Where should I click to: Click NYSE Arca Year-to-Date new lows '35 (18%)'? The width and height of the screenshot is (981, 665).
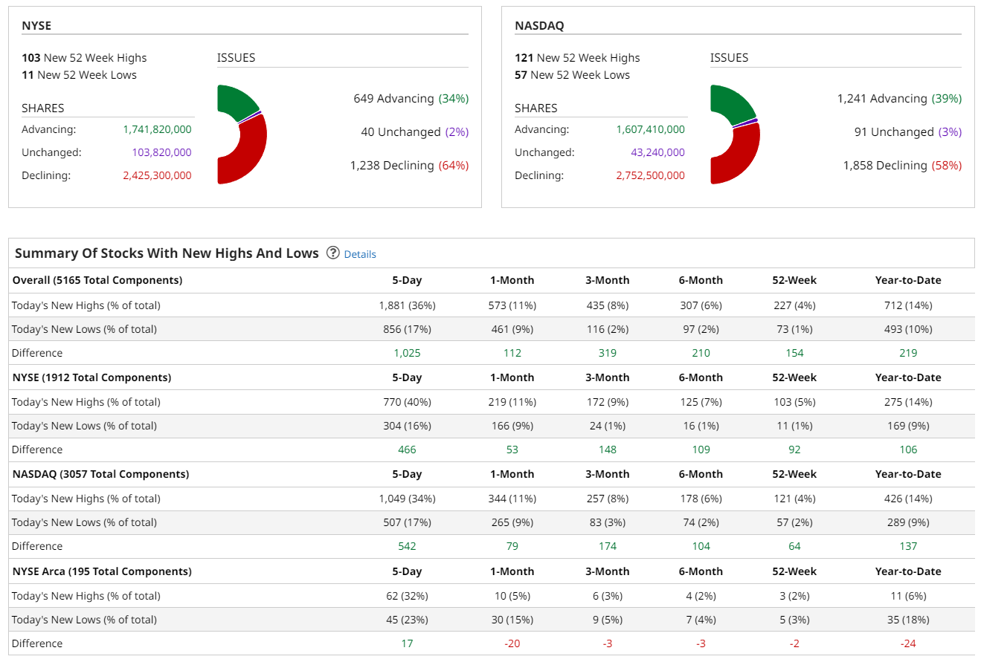point(908,620)
